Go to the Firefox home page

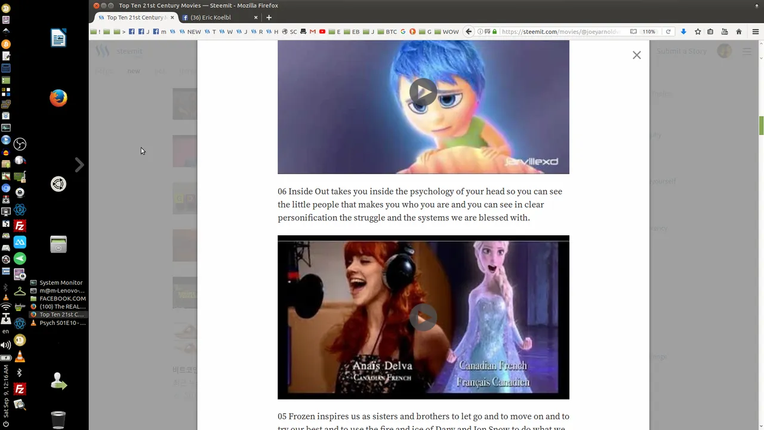(x=739, y=32)
